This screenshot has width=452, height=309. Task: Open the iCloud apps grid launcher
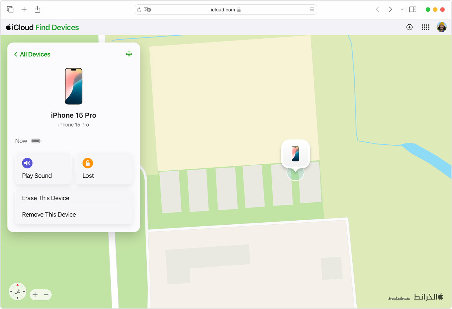[x=425, y=27]
